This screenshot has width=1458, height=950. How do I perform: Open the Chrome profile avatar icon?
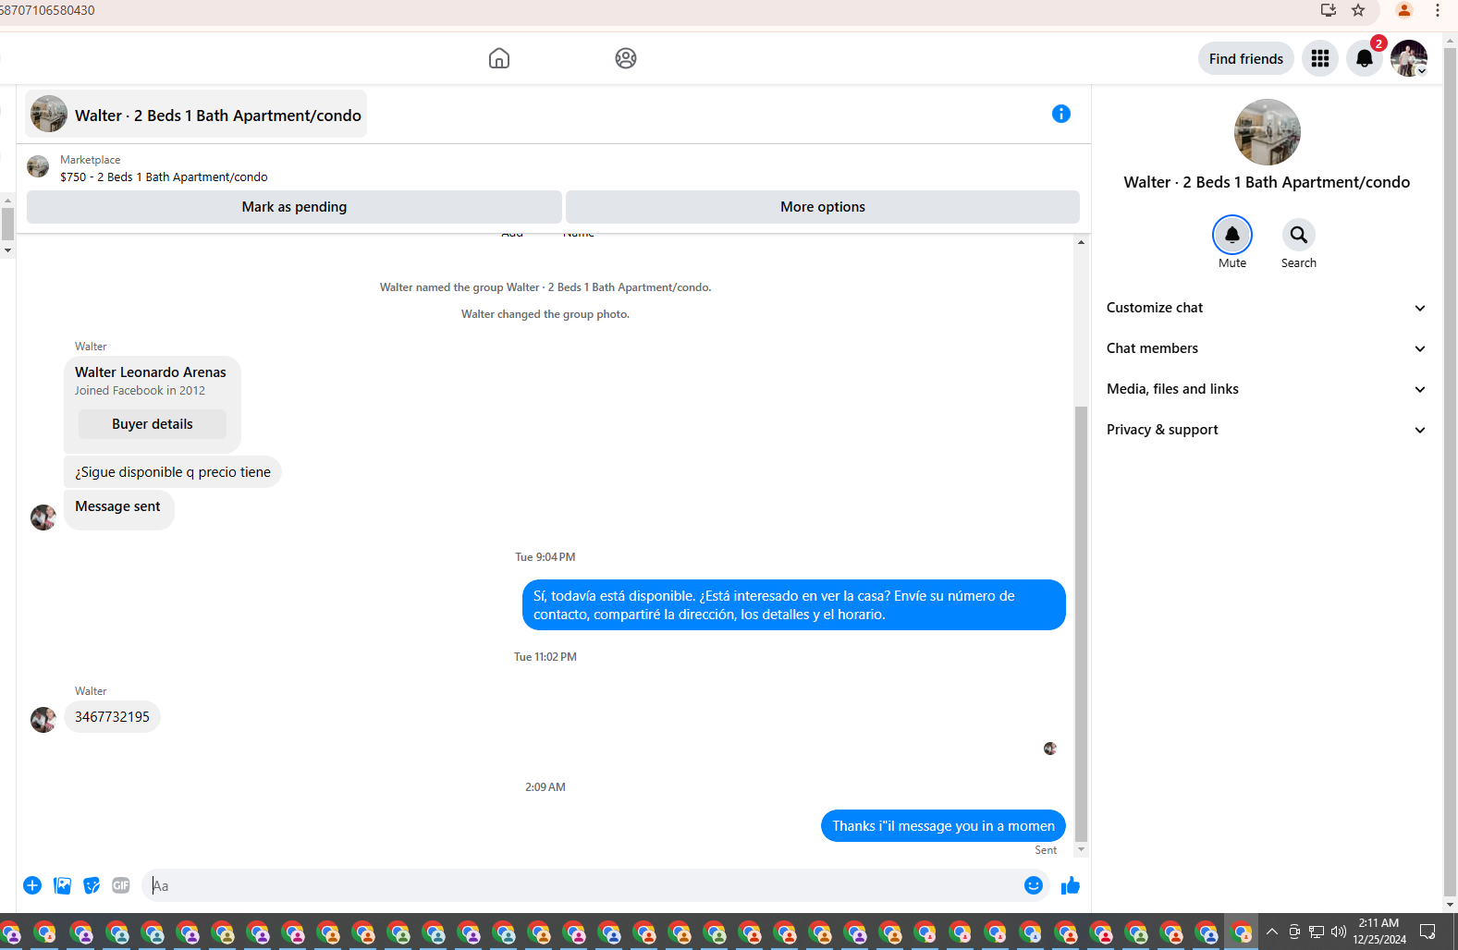pos(1404,10)
